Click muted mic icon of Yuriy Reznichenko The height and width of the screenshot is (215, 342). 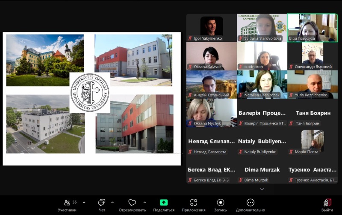coord(291,95)
